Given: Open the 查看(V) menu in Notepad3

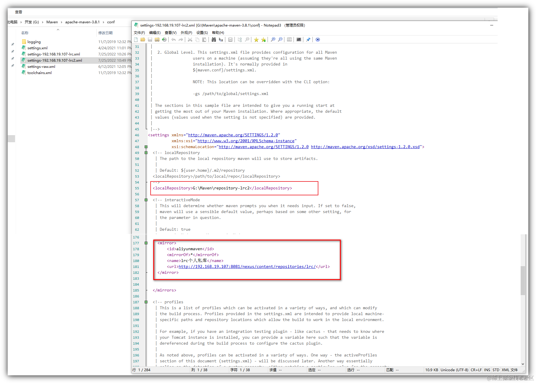Looking at the screenshot, I should tap(171, 33).
